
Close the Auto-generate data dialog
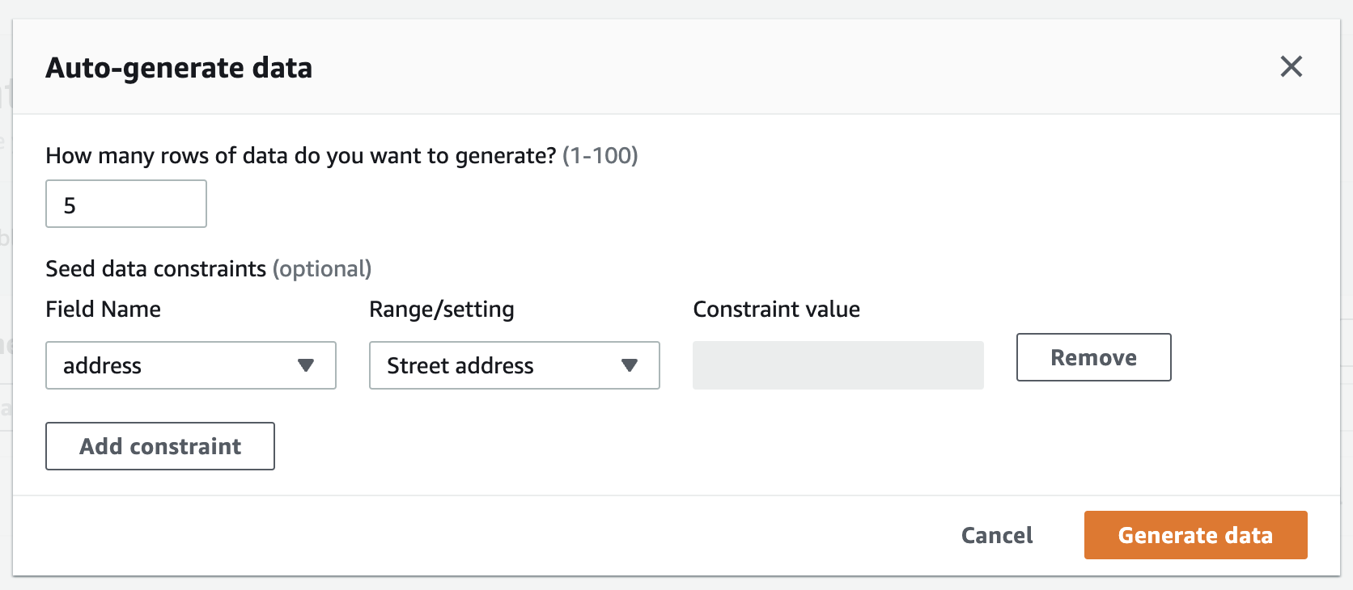click(1291, 66)
